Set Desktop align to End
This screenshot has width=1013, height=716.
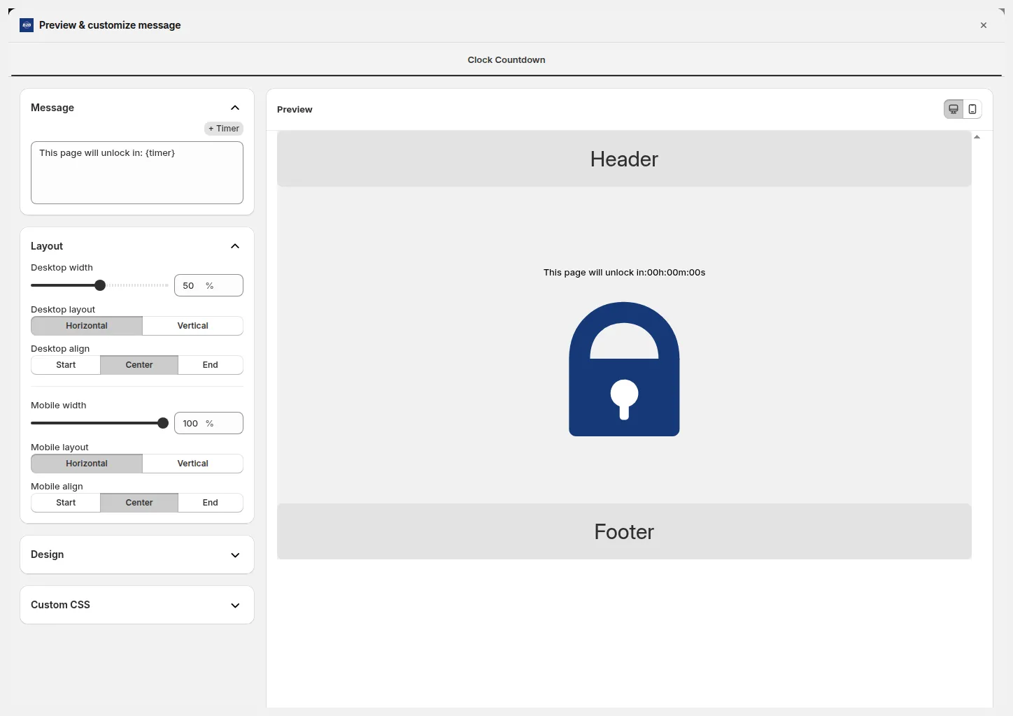tap(211, 365)
